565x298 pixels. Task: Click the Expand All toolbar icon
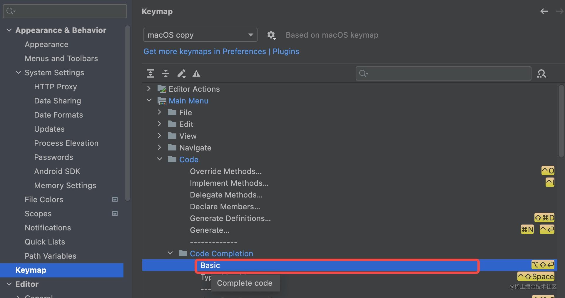[151, 73]
